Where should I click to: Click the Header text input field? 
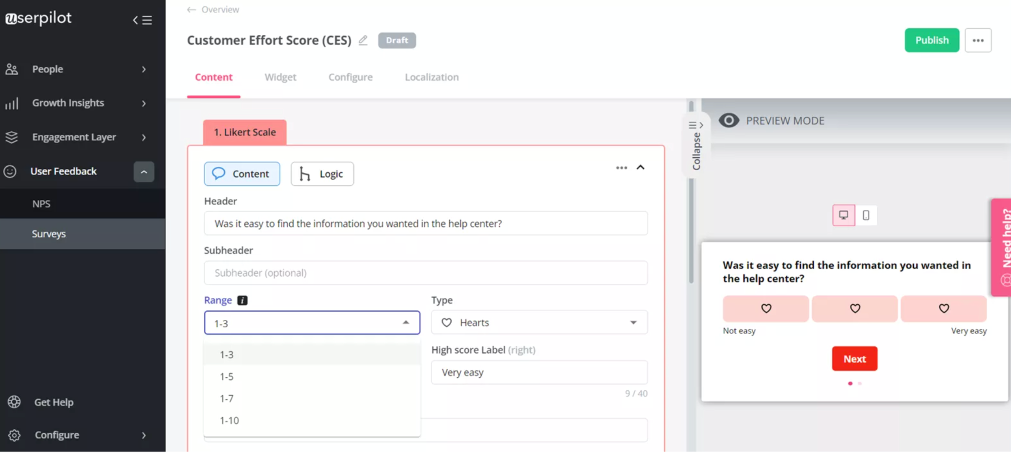pyautogui.click(x=425, y=223)
